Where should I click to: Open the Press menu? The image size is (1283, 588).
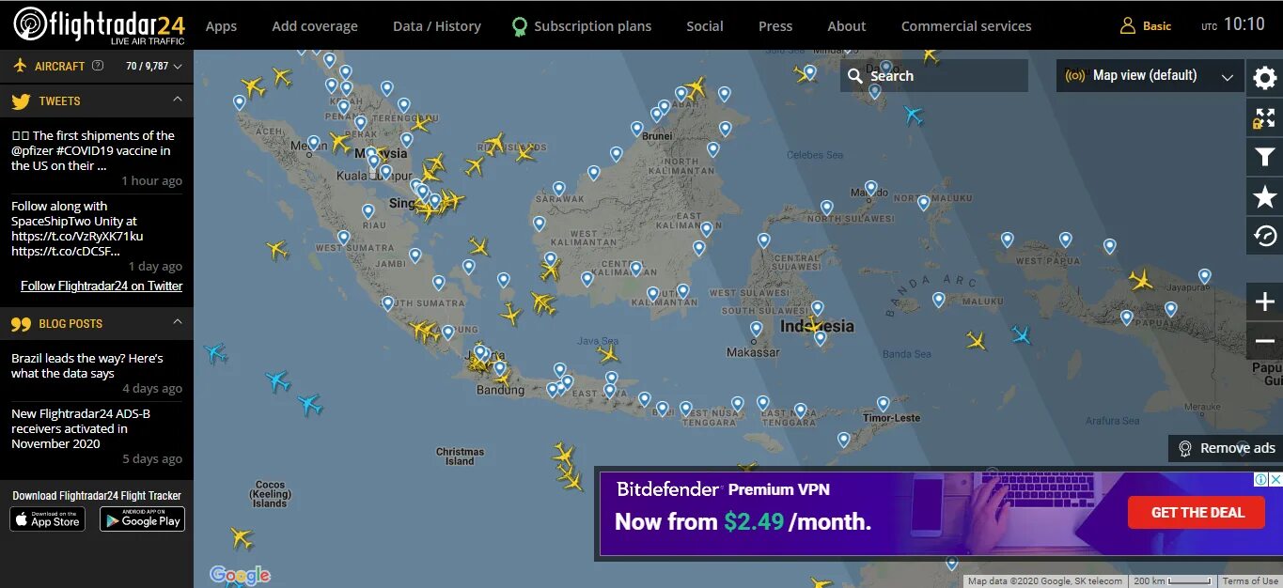(x=775, y=26)
